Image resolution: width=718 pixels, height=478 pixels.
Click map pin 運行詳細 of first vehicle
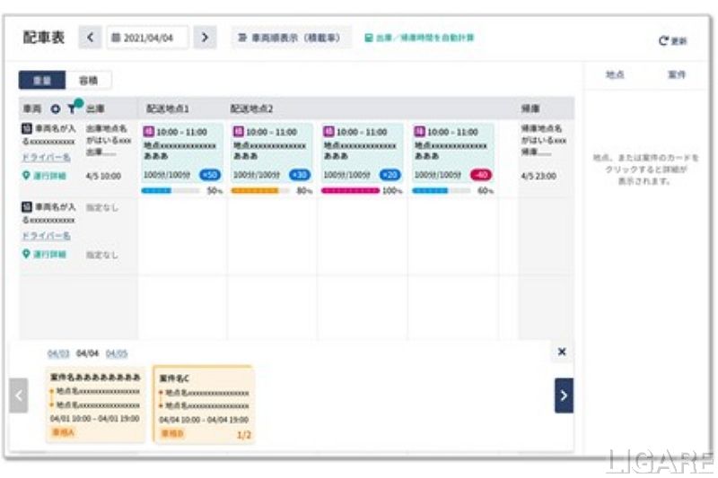[26, 176]
